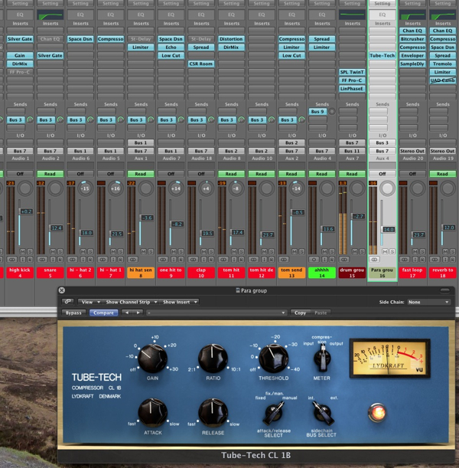Click the ATTACK knob

coord(152,413)
